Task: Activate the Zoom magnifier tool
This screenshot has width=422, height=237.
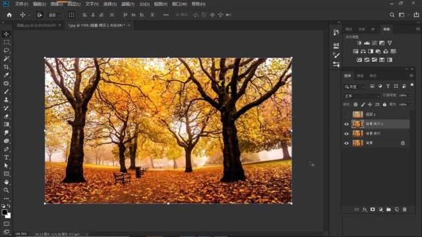Action: point(7,190)
